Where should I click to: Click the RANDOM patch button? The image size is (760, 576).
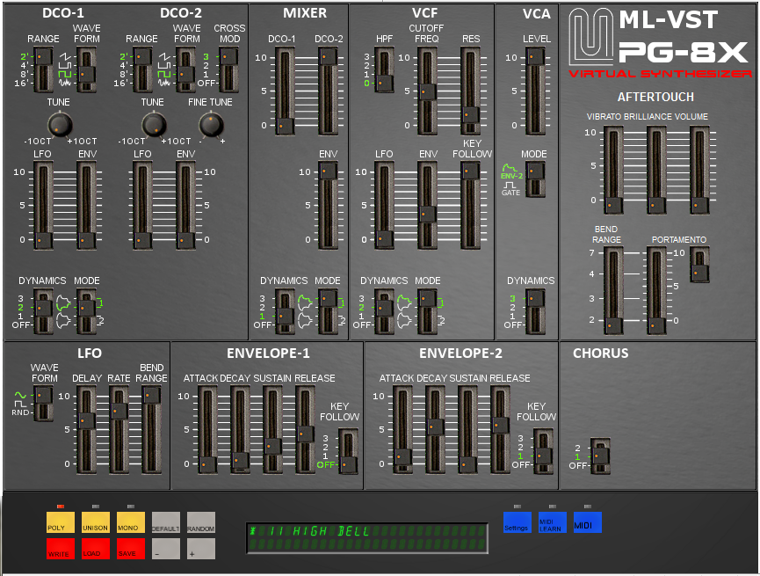tap(201, 522)
